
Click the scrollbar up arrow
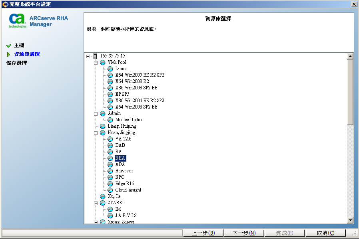click(350, 56)
